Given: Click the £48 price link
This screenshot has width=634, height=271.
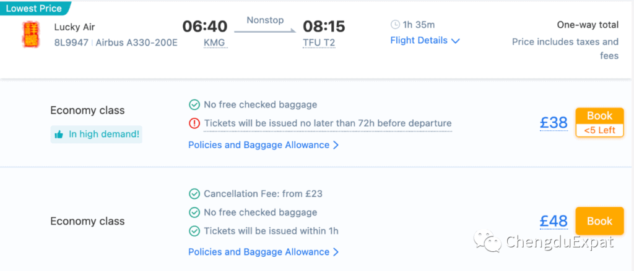Looking at the screenshot, I should point(554,221).
